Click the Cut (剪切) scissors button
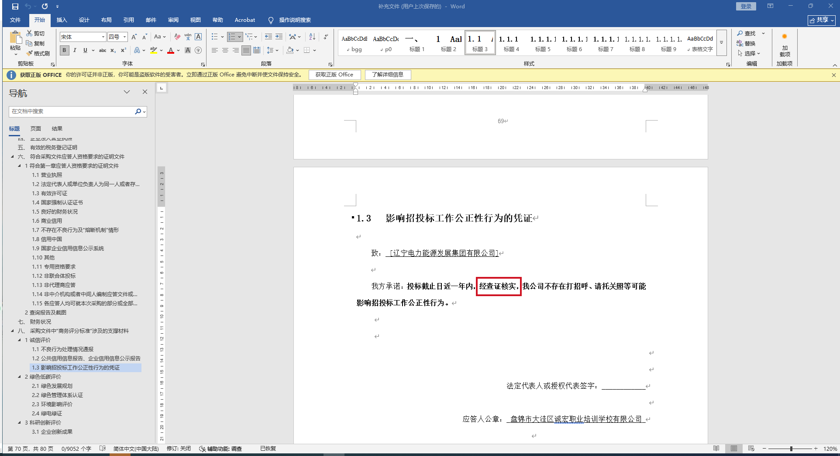 pyautogui.click(x=35, y=33)
